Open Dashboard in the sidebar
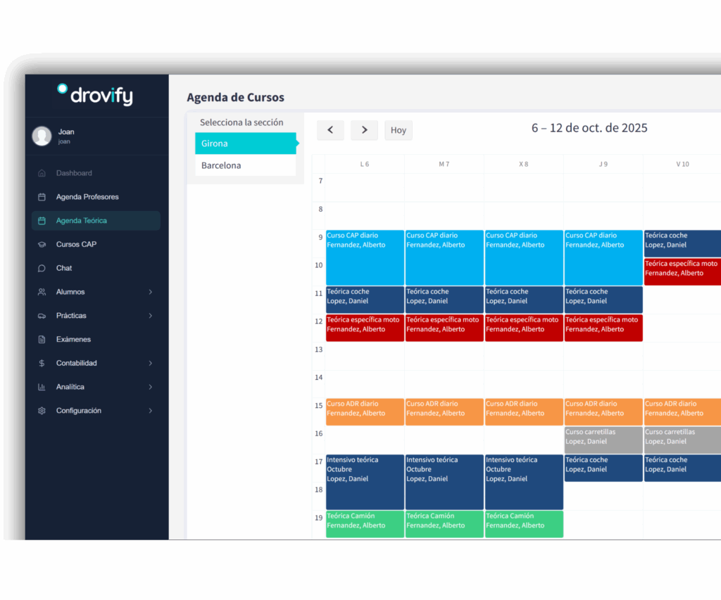 96,173
